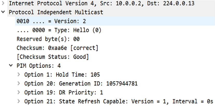Select the Protocol Independent Multicast row text
215x106 pixels.
coord(56,12)
